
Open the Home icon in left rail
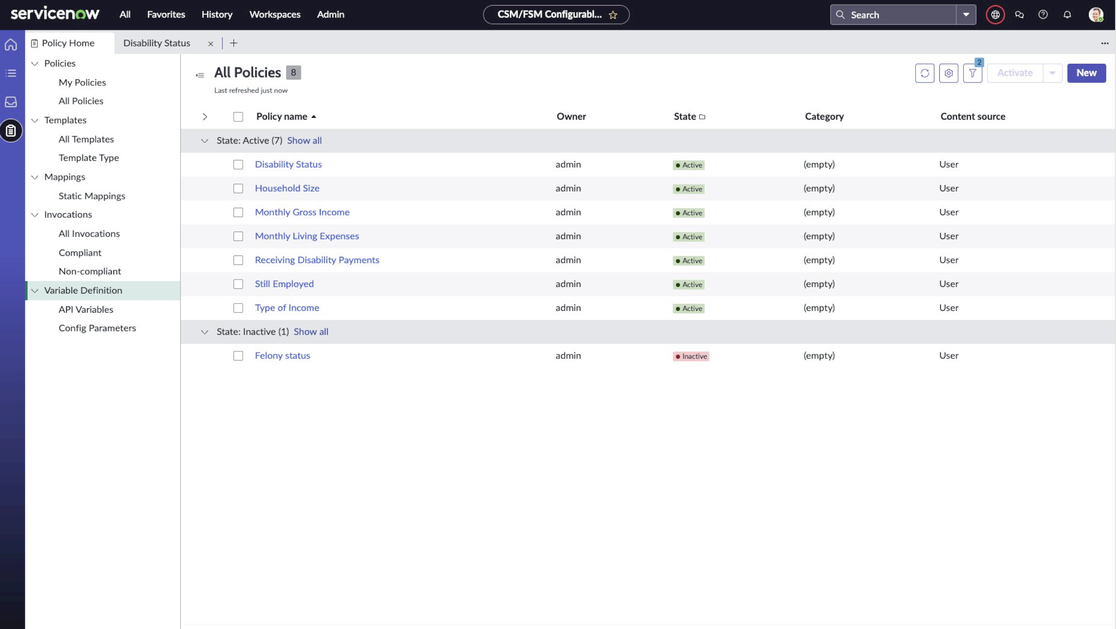pyautogui.click(x=11, y=45)
